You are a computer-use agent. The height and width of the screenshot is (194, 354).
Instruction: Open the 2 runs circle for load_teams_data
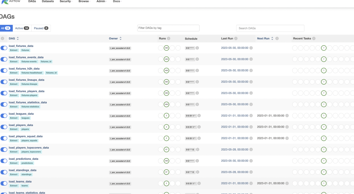click(166, 183)
